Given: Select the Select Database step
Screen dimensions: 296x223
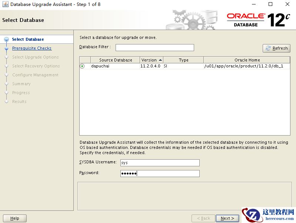Looking at the screenshot, I should tap(28, 39).
